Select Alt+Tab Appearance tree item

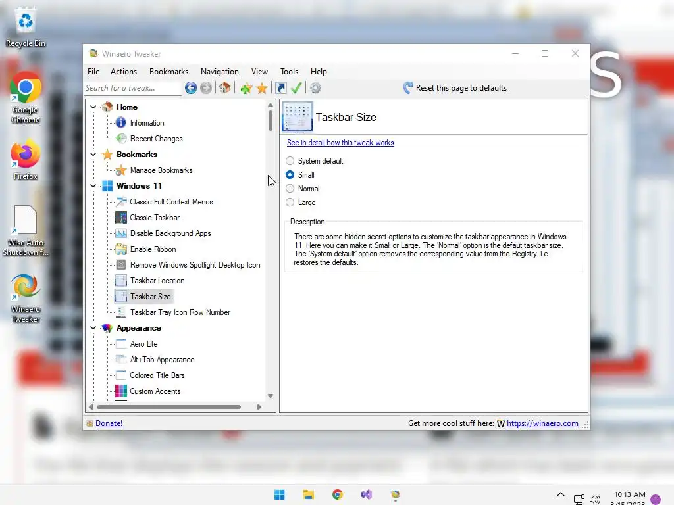pyautogui.click(x=162, y=360)
